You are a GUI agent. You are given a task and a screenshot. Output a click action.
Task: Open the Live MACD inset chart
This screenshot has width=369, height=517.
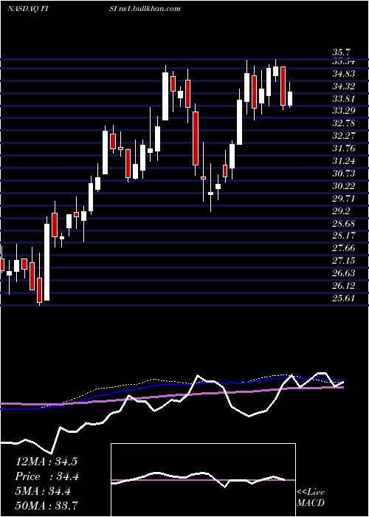click(203, 480)
